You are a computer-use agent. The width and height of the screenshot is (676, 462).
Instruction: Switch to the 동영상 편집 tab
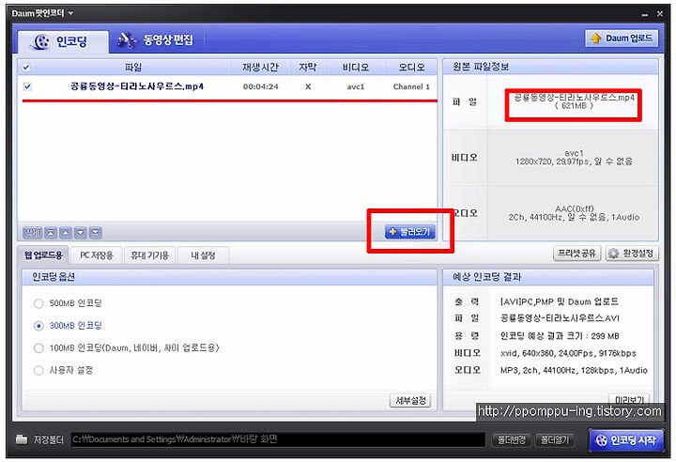157,40
